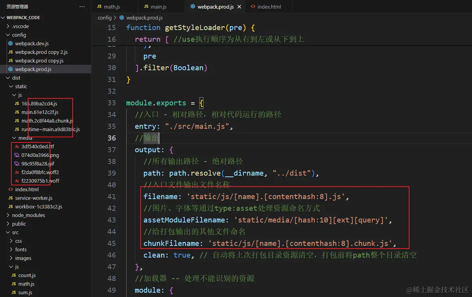Click the '//输出' comment on line 36
The width and height of the screenshot is (472, 297).
coord(147,138)
